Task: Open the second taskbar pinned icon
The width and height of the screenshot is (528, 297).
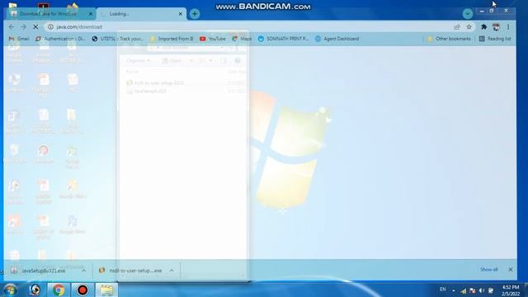Action: 35,290
